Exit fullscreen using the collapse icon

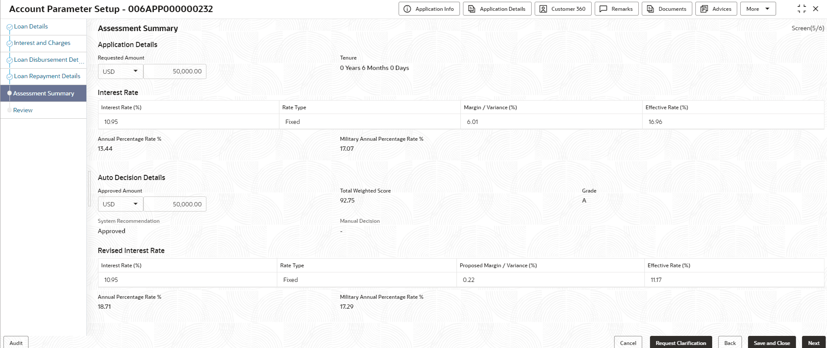click(802, 9)
